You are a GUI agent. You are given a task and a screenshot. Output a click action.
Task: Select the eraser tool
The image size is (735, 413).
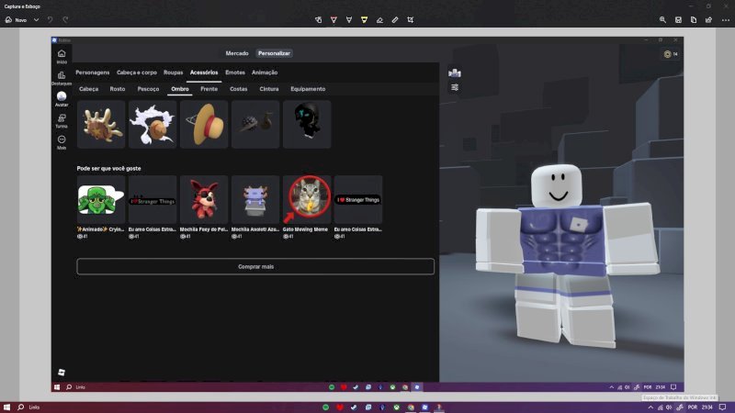(x=379, y=19)
